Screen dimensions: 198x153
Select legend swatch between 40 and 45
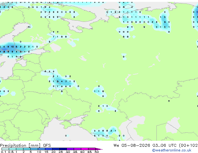pos(85,149)
